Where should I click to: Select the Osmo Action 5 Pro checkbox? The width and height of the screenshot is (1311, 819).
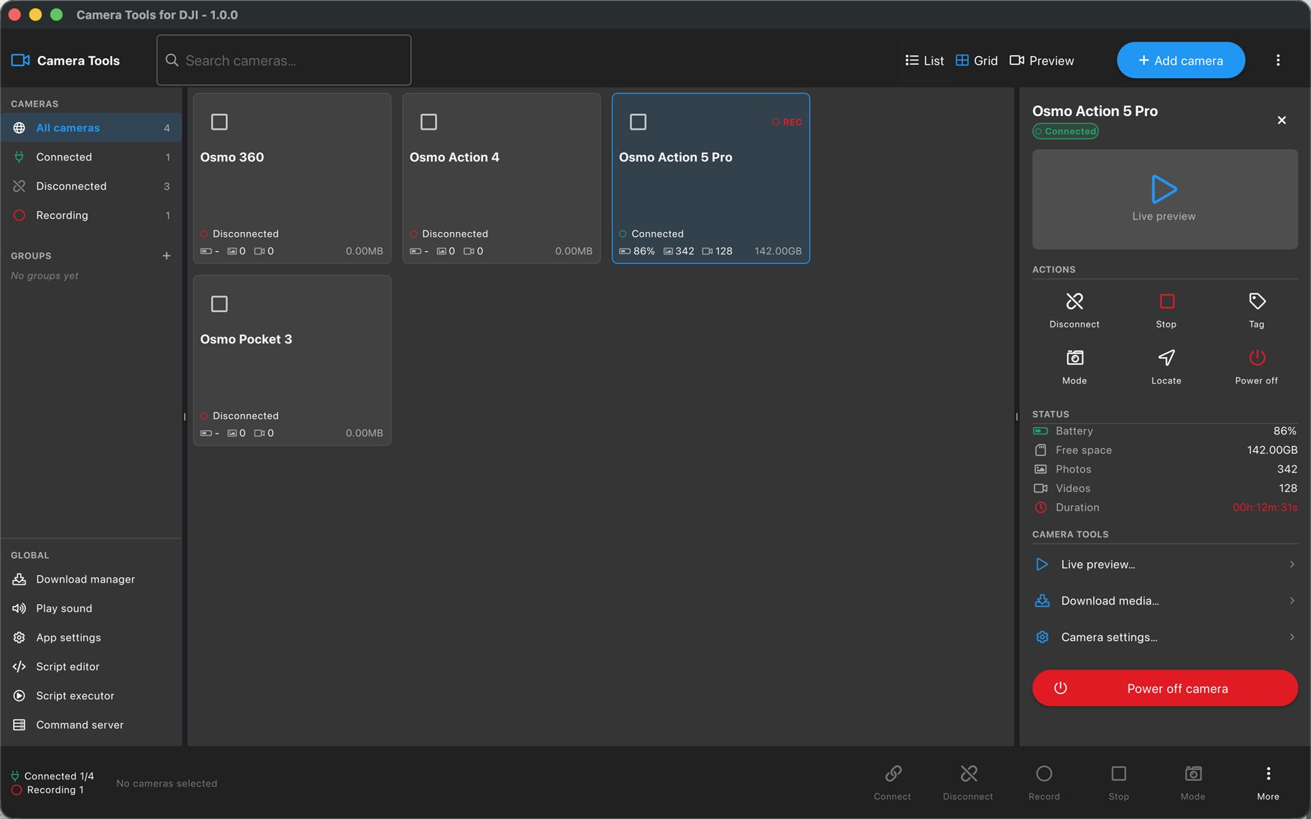coord(638,122)
